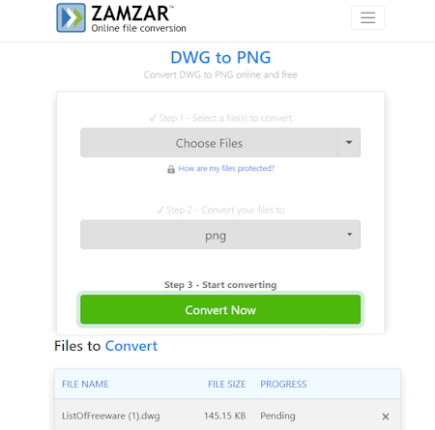Viewport: 435px width, 430px height.
Task: Click the DWG to PNG heading
Action: click(x=220, y=57)
